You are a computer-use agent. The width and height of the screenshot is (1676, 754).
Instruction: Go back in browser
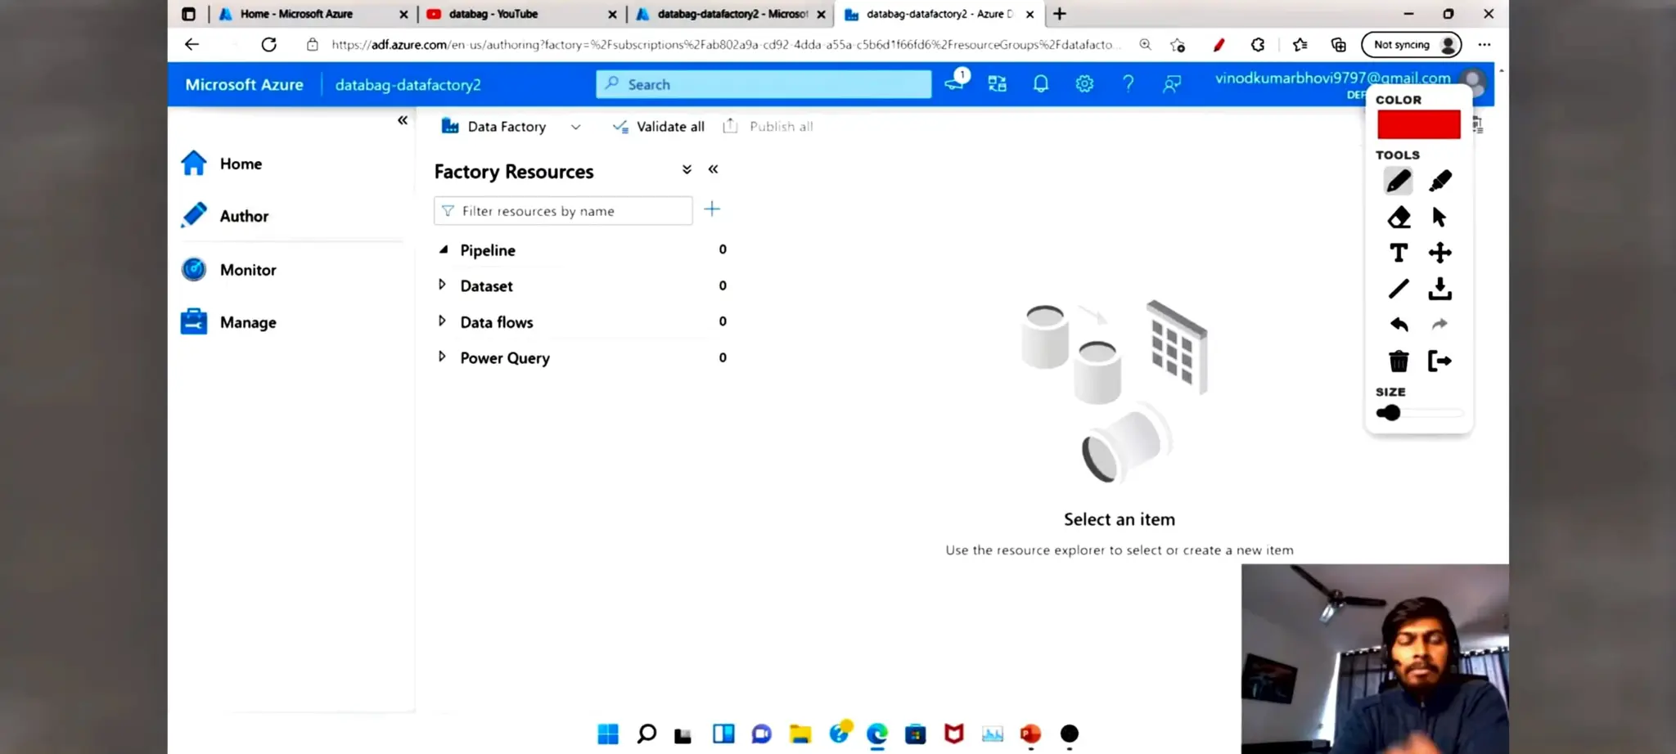191,44
